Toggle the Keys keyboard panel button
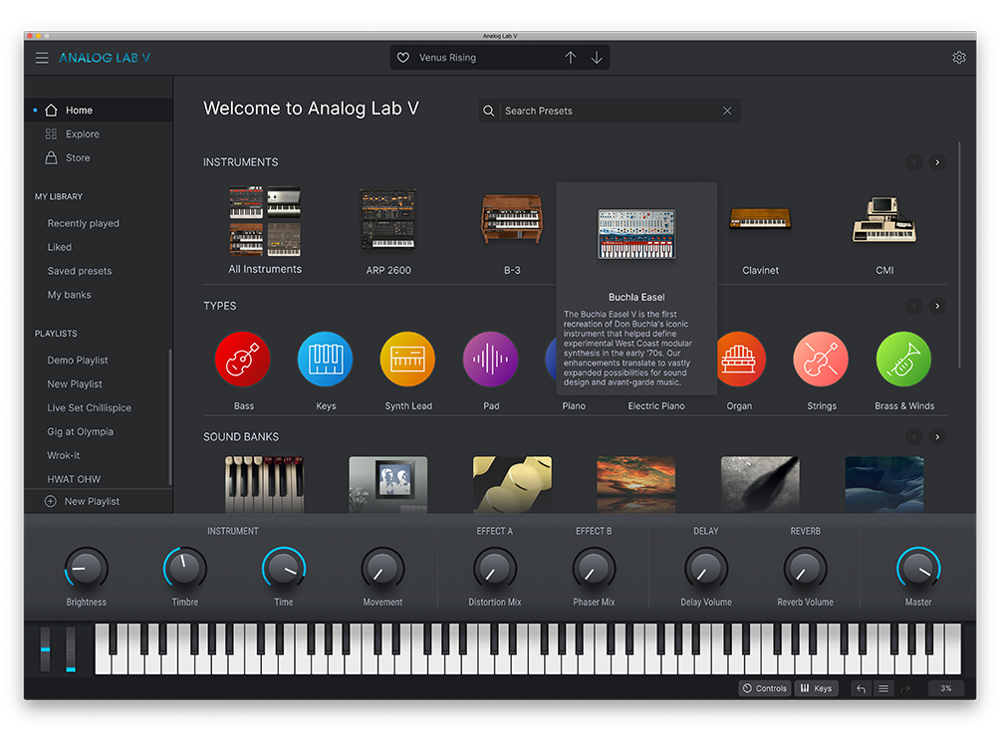 point(817,688)
